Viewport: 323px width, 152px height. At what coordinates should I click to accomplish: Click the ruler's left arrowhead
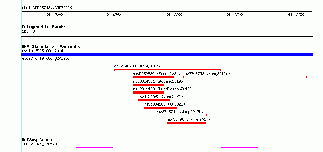point(23,11)
